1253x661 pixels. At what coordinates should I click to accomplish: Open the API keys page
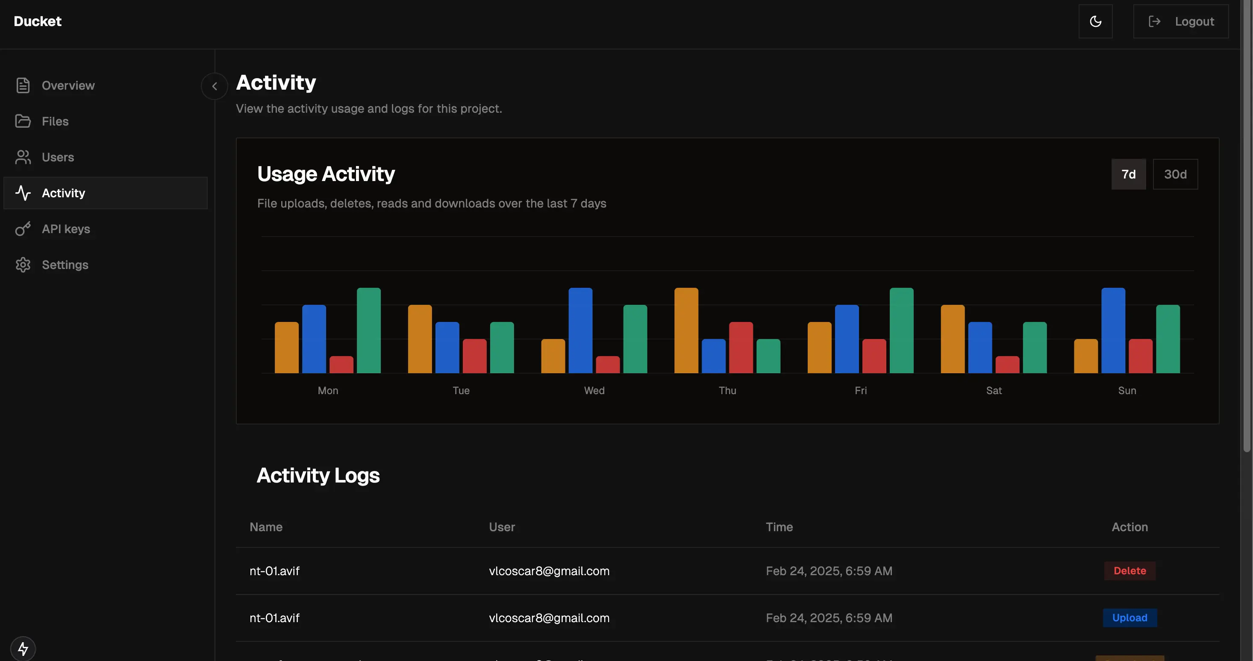coord(66,229)
